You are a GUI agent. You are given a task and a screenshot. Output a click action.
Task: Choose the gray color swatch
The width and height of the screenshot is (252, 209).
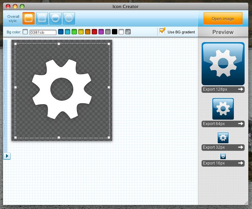pyautogui.click(x=108, y=32)
